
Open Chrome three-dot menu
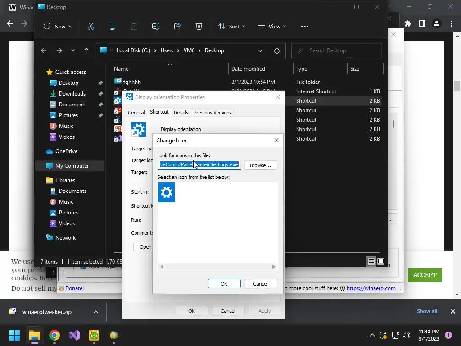pos(451,23)
